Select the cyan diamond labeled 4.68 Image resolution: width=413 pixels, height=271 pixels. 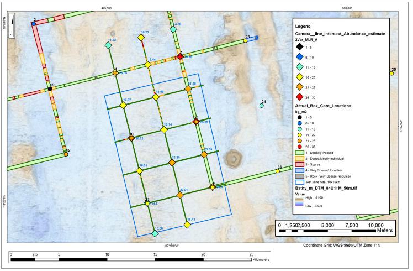(173, 30)
